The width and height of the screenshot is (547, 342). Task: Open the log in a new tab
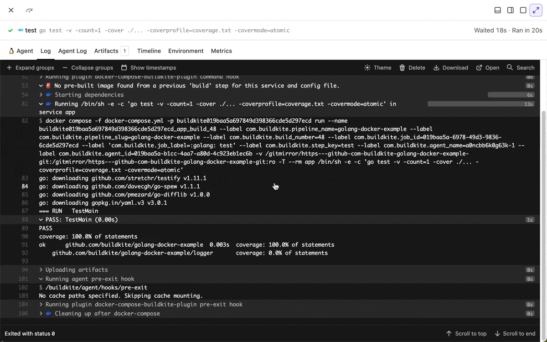coord(487,67)
